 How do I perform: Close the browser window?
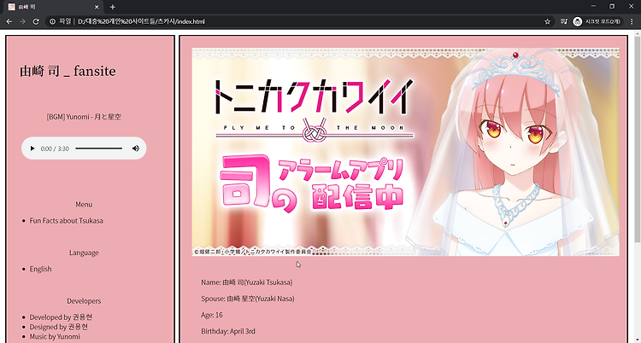coord(631,6)
